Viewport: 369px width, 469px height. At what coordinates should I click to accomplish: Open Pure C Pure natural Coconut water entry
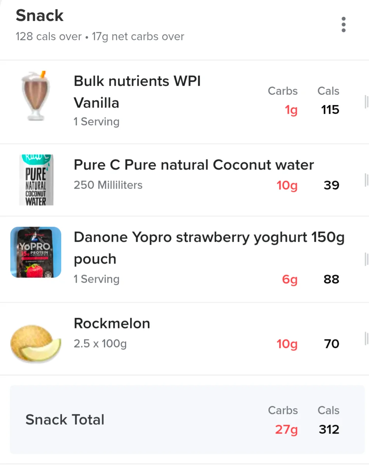pyautogui.click(x=184, y=180)
